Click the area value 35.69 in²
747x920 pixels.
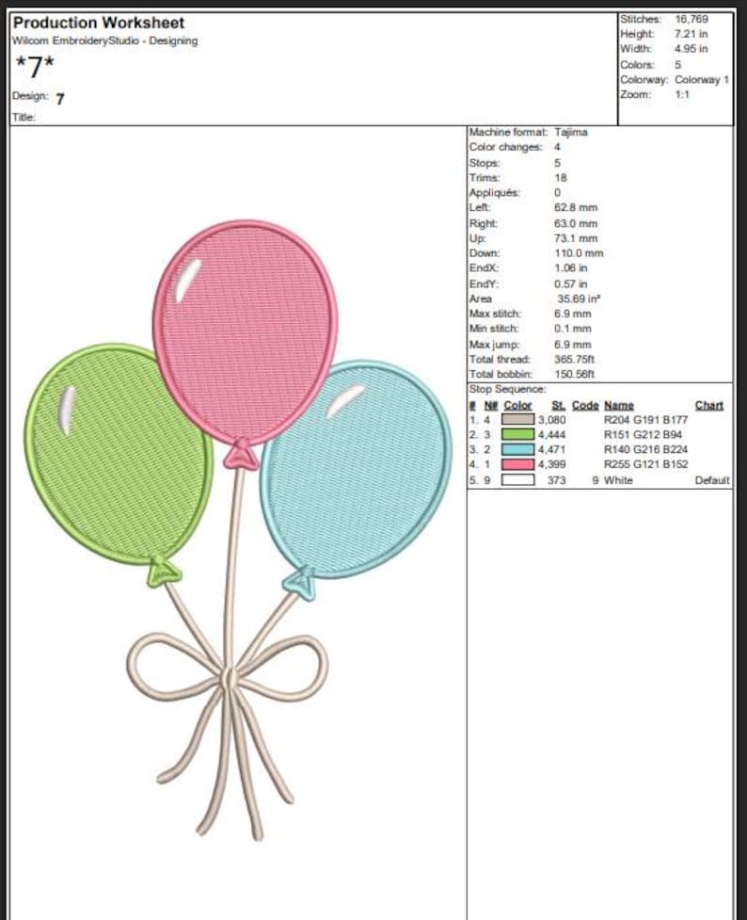tap(579, 299)
